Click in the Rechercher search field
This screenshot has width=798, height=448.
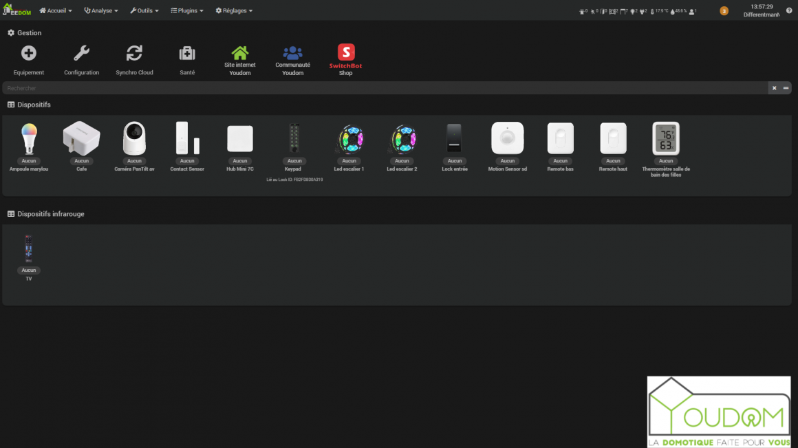click(385, 88)
